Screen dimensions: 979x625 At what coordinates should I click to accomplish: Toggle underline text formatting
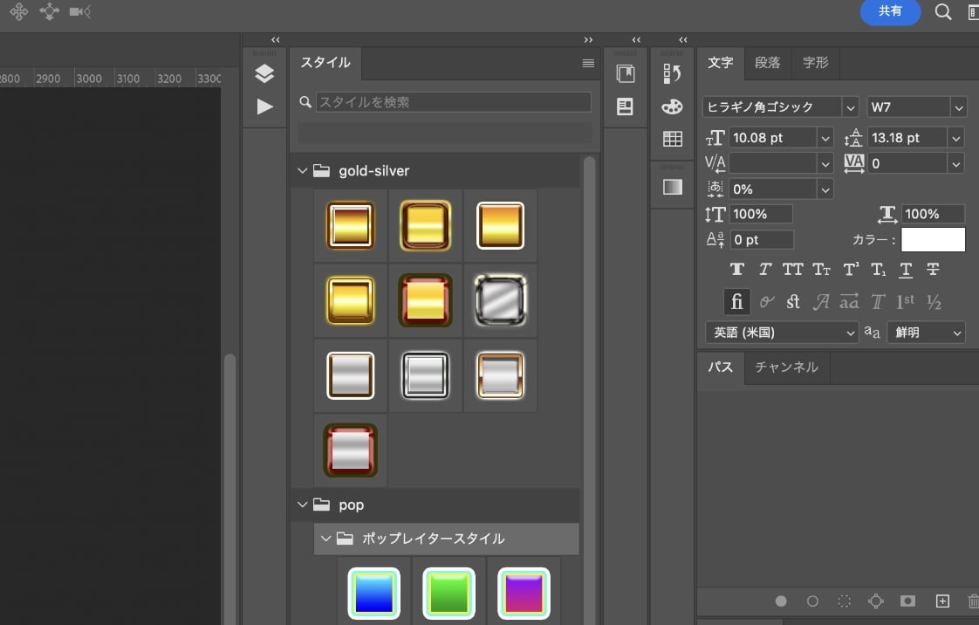click(906, 269)
